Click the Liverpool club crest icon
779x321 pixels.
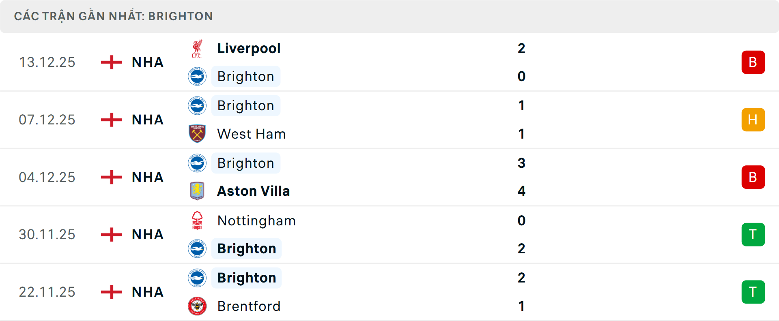[197, 49]
